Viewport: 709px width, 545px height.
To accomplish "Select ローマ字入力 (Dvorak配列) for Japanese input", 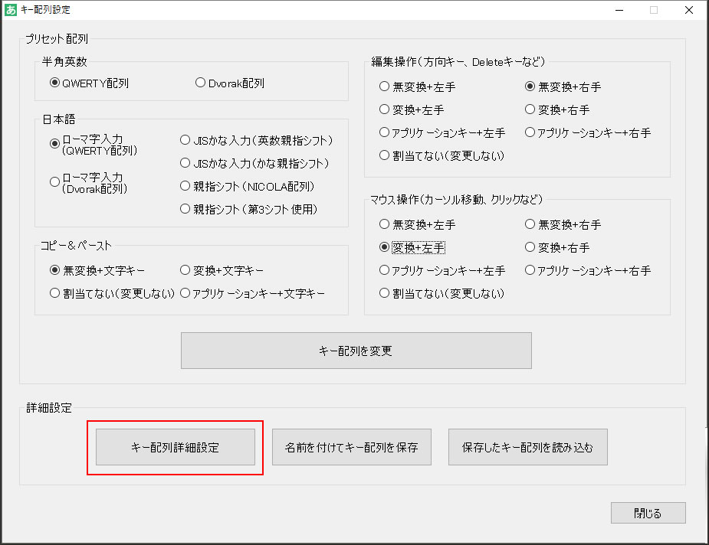I will pos(54,181).
